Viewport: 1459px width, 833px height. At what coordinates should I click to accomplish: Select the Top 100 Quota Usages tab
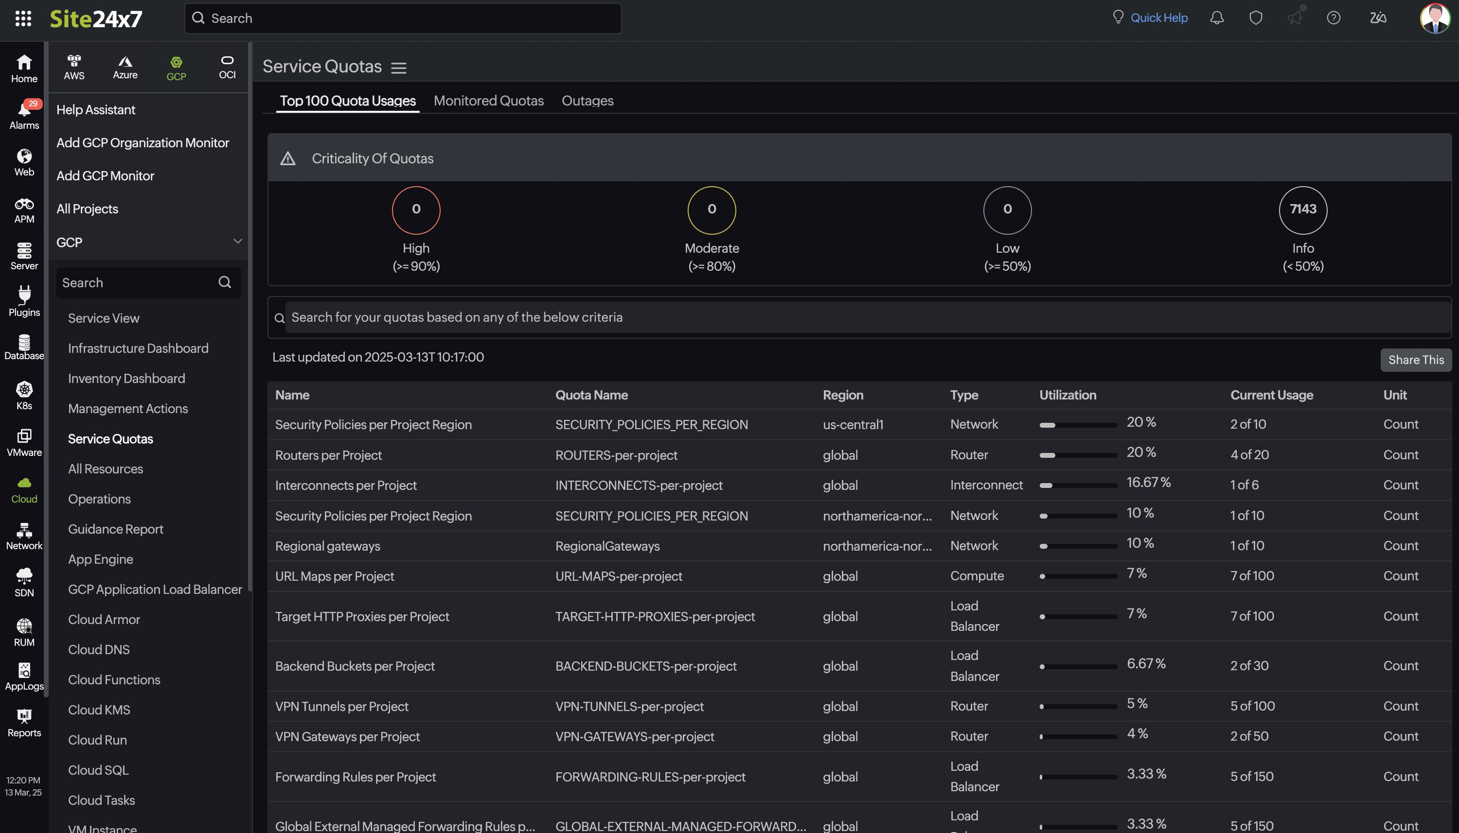coord(347,101)
